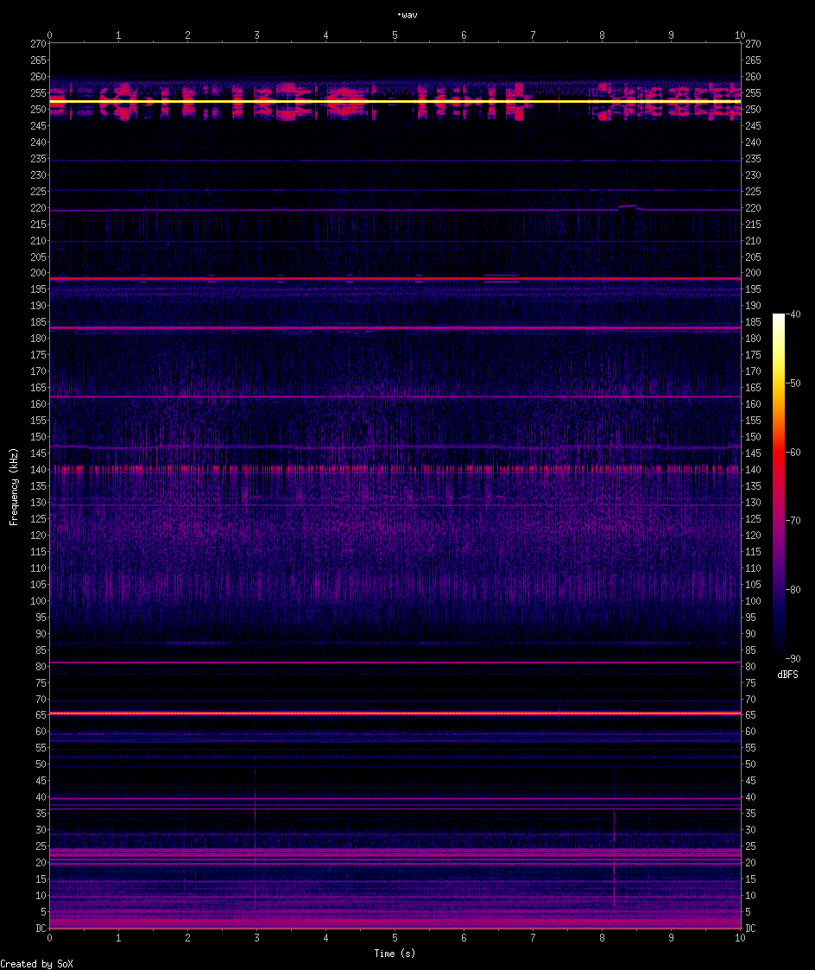Screen dimensions: 815x970
Task: Click the -90 value on the color scale
Action: 793,659
